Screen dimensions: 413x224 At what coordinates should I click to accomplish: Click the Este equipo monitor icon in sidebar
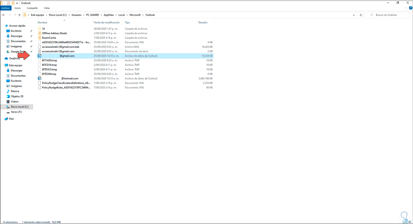tap(6, 65)
